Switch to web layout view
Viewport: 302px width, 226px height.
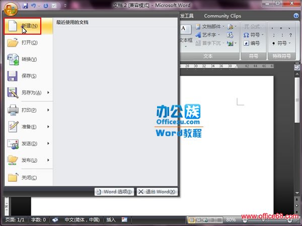tap(205, 219)
